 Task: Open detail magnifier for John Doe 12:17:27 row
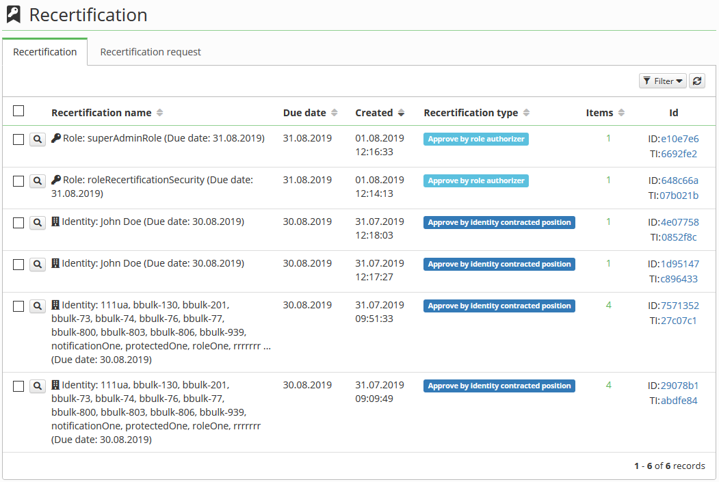38,265
